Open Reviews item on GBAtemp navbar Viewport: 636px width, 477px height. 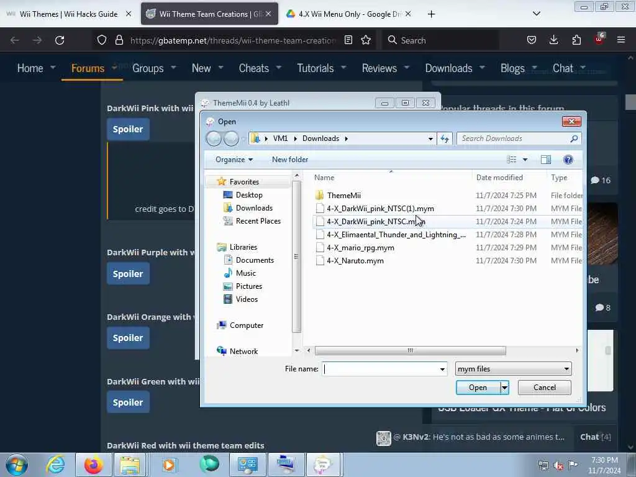379,68
